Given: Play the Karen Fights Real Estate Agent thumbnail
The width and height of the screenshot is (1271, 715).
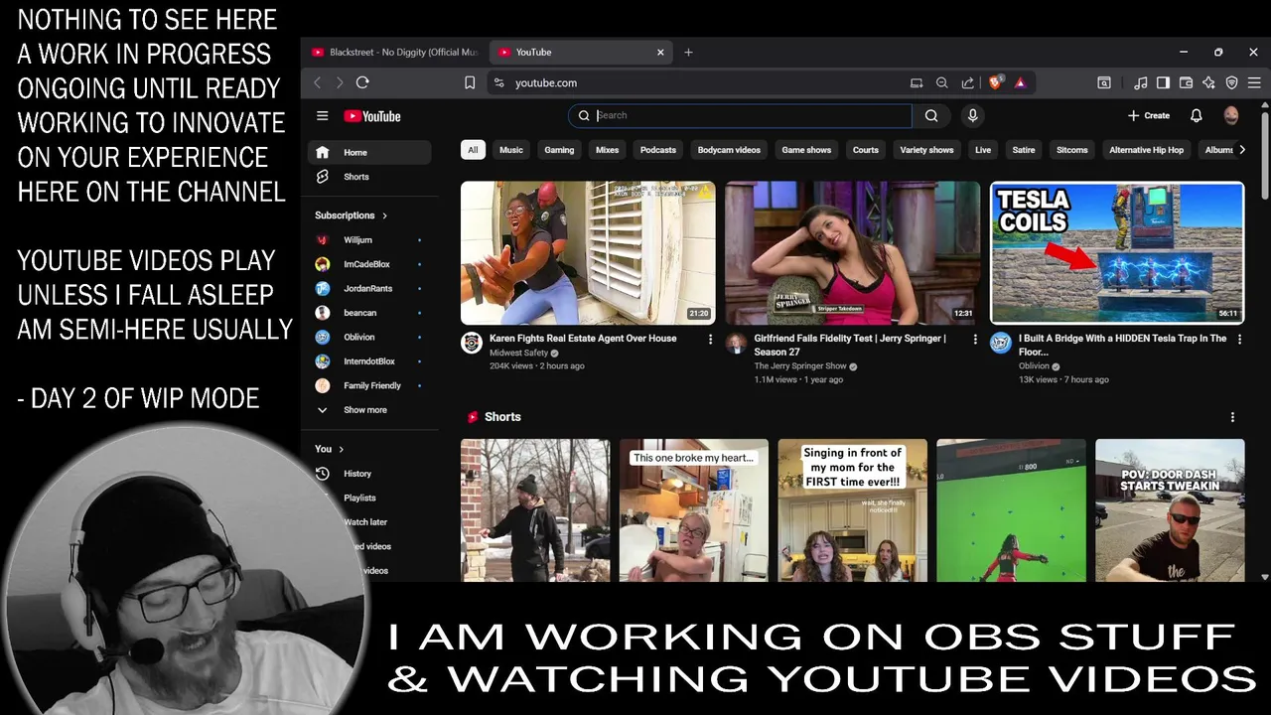Looking at the screenshot, I should click(588, 253).
